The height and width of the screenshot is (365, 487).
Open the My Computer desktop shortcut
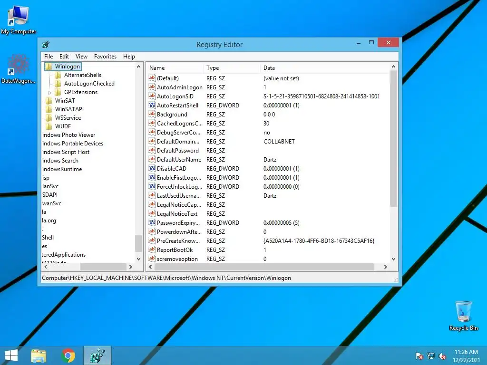tap(19, 20)
